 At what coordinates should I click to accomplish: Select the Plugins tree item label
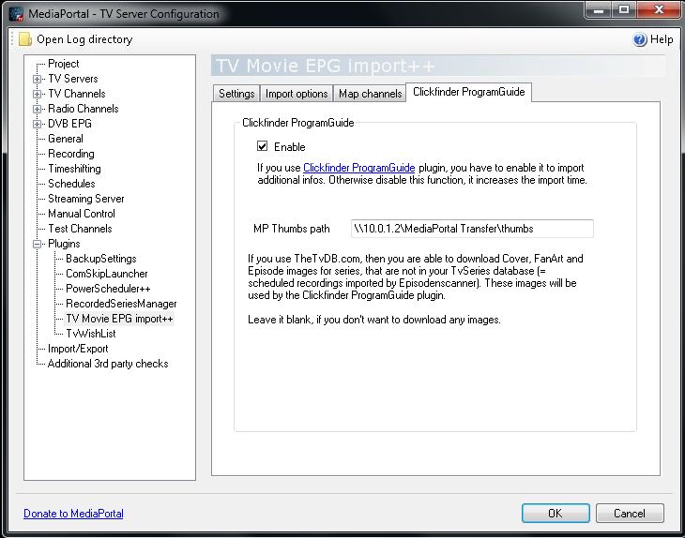pyautogui.click(x=64, y=244)
